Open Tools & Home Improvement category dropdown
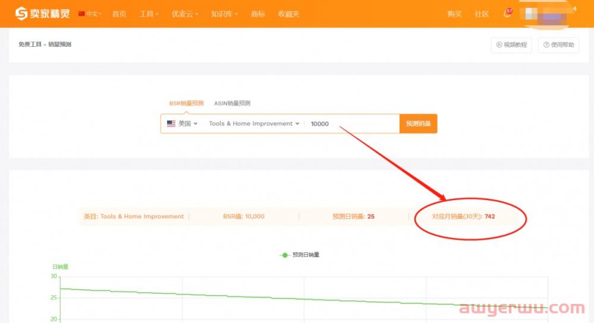Image resolution: width=594 pixels, height=323 pixels. pos(254,123)
